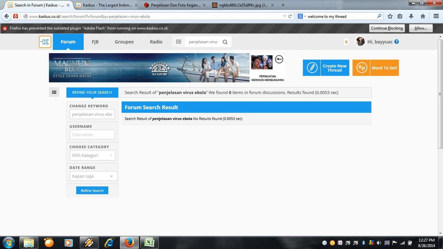This screenshot has width=443, height=249.
Task: Click the volume speaker tray icon
Action: (x=379, y=243)
